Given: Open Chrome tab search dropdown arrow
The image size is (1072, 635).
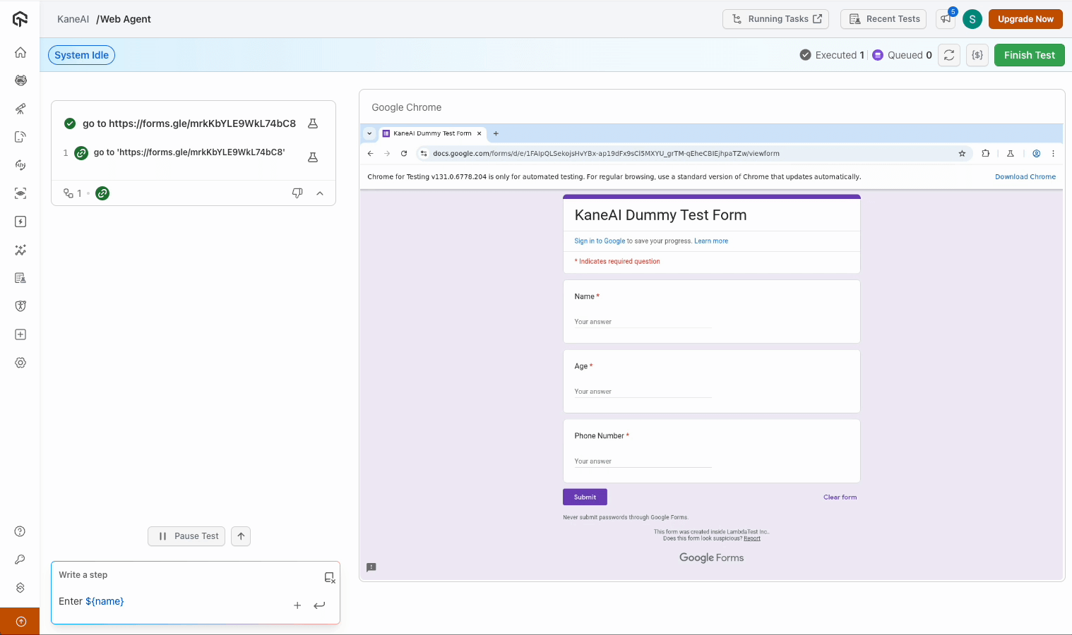Looking at the screenshot, I should (369, 133).
